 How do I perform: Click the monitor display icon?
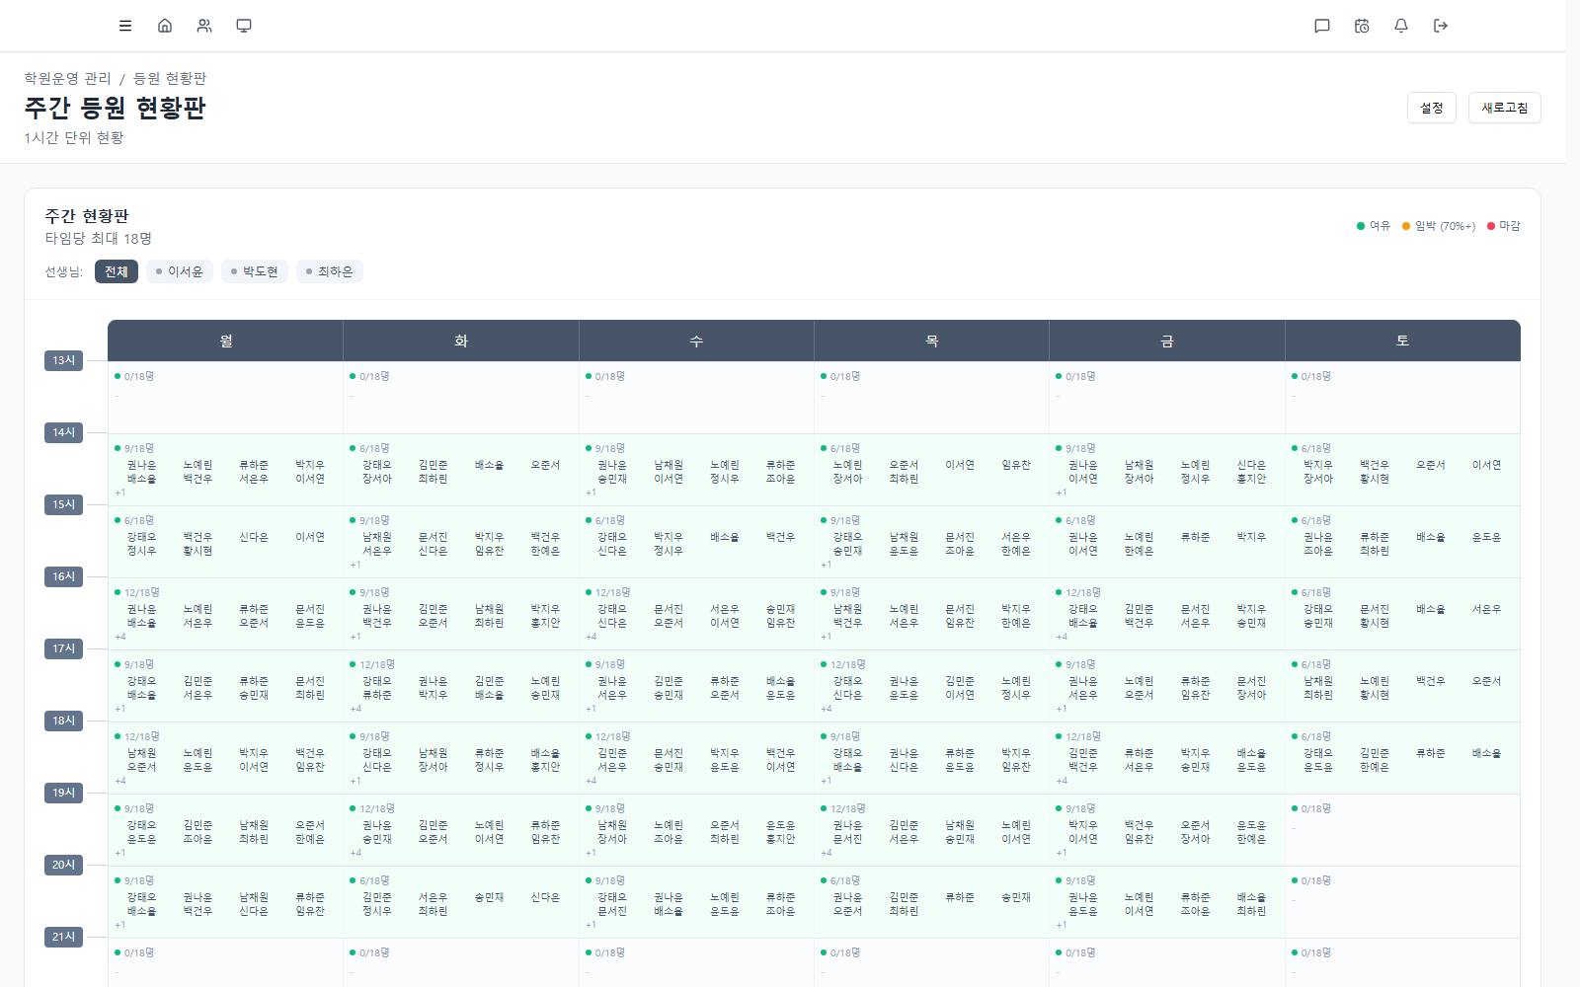click(x=244, y=26)
